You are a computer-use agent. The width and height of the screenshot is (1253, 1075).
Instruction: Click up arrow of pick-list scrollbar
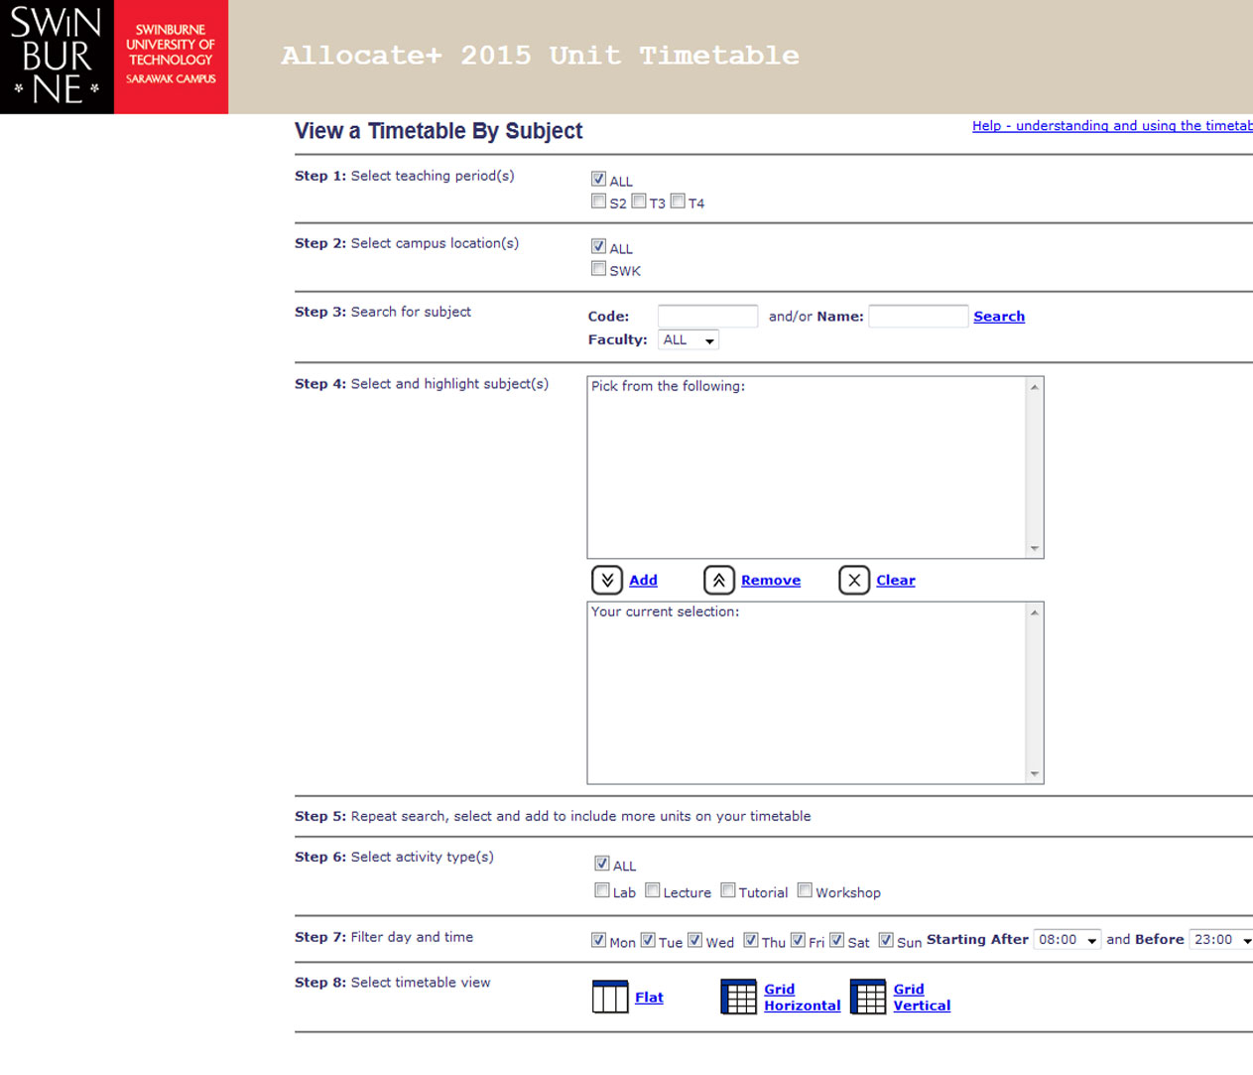coord(1035,387)
